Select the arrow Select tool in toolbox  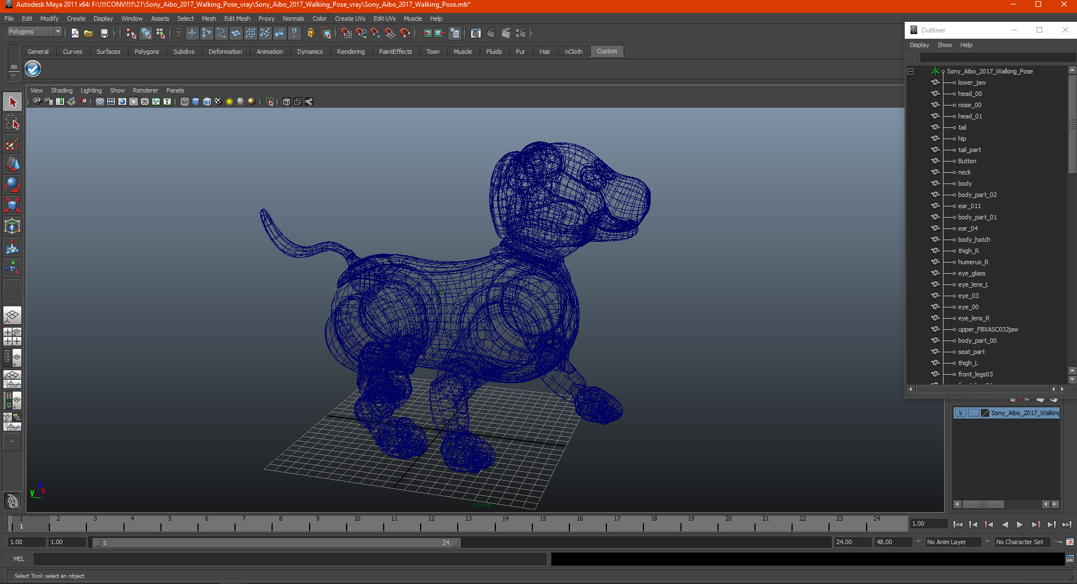(12, 102)
